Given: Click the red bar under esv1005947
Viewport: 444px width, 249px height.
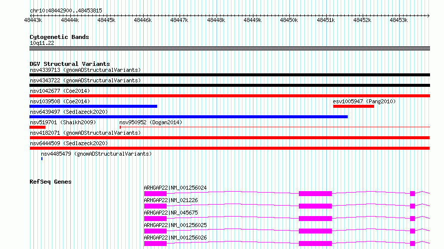Looking at the screenshot, I should [354, 106].
